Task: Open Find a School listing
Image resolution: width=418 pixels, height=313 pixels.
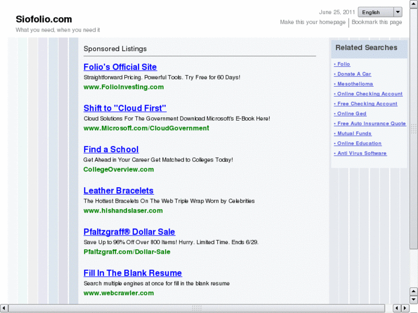Action: click(x=111, y=149)
